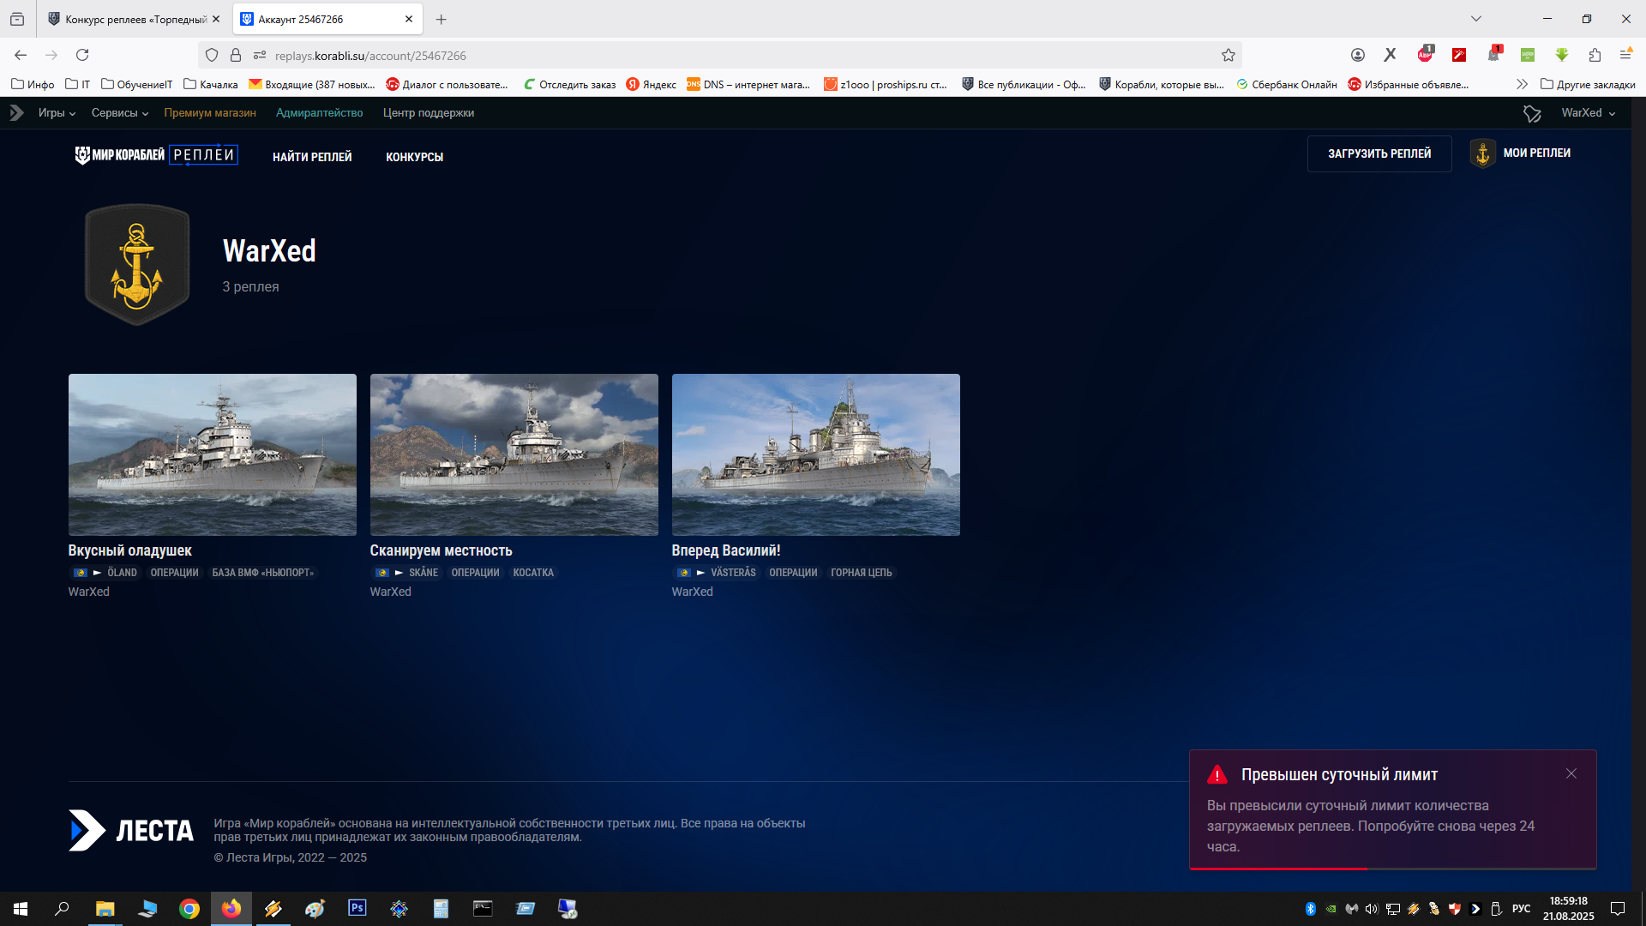Bookmark this page with the star icon

click(x=1228, y=55)
